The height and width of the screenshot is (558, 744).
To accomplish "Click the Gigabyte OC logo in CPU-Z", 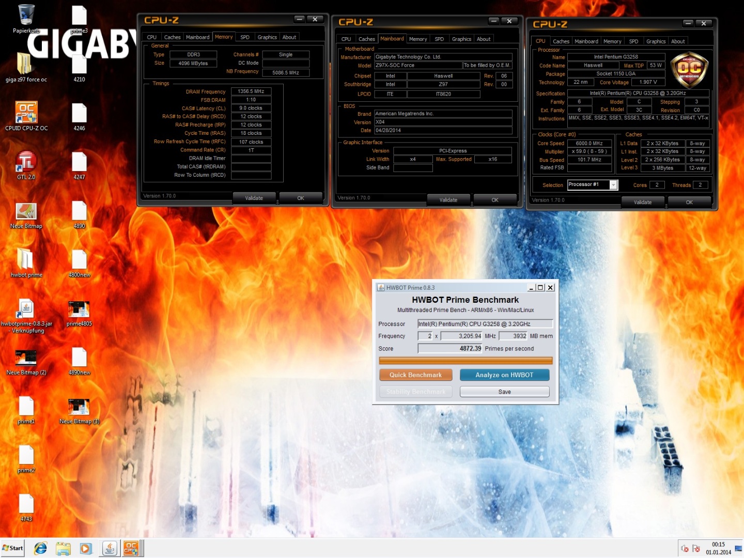I will (689, 70).
